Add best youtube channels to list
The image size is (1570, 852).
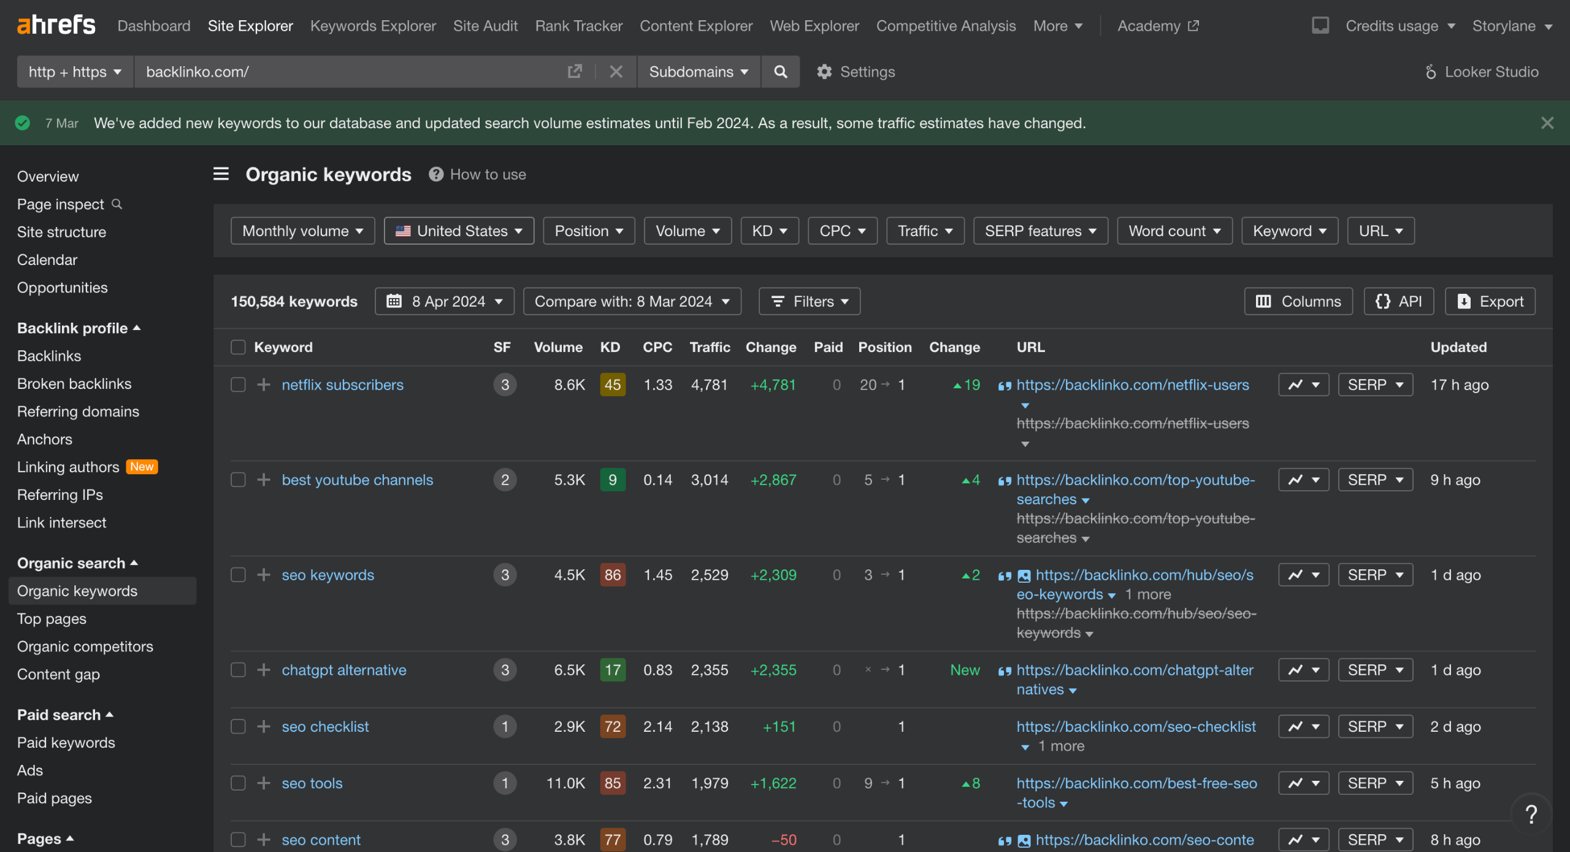264,480
